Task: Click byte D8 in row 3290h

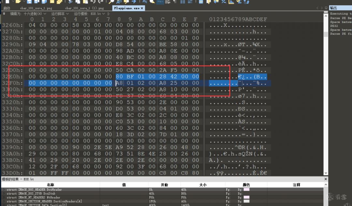Action: pyautogui.click(x=119, y=44)
